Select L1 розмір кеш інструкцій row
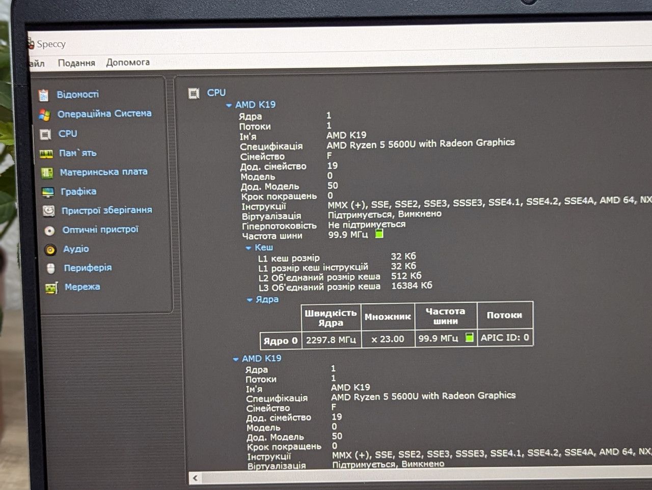 338,267
